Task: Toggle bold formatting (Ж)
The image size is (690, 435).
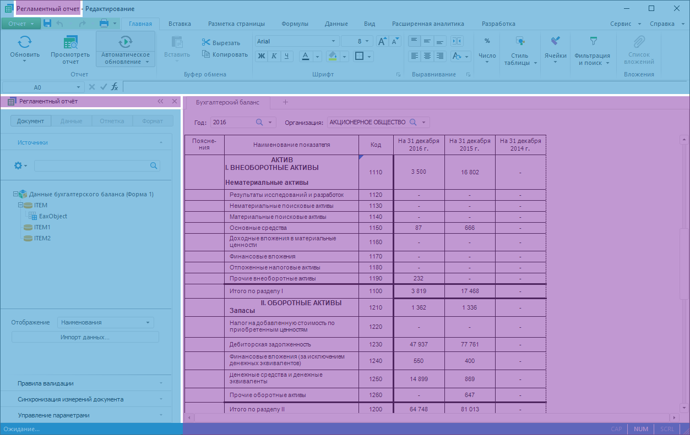Action: point(262,56)
